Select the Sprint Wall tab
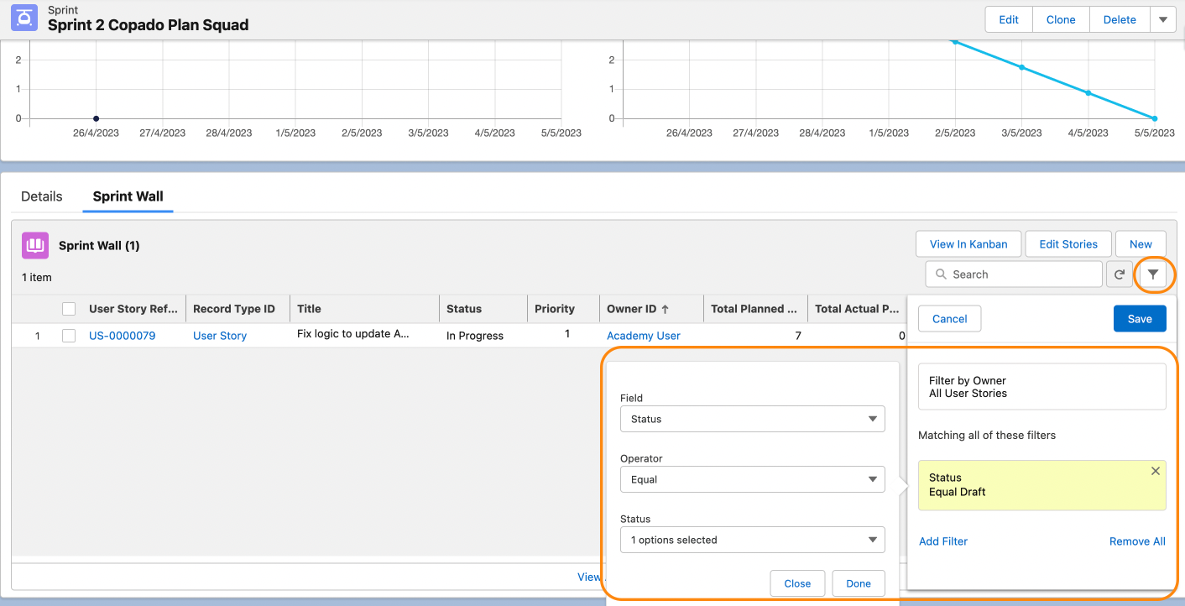Viewport: 1185px width, 606px height. click(128, 196)
